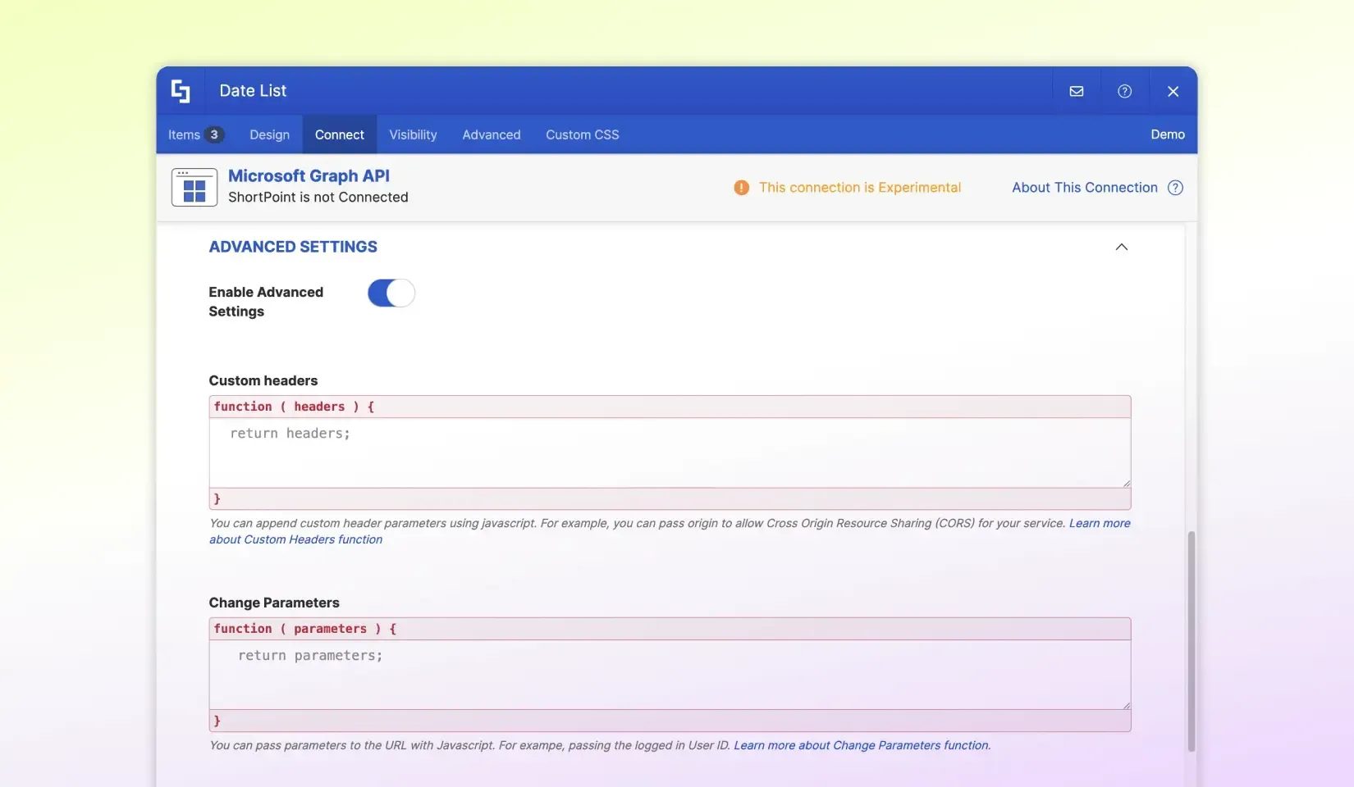Click the 'ShortPoint is not Connected' text

318,198
